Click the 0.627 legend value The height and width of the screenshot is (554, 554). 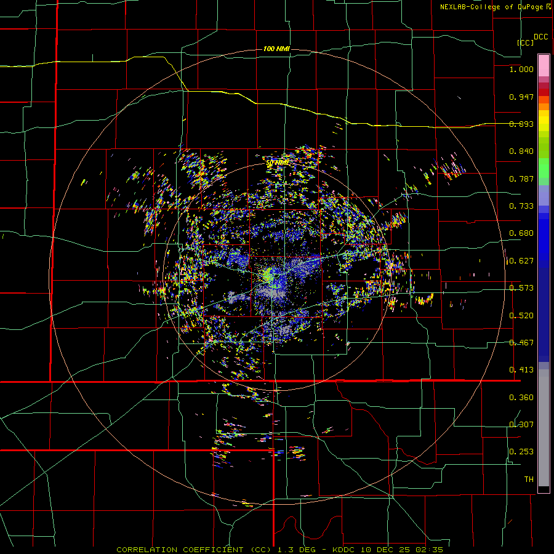[x=521, y=261]
